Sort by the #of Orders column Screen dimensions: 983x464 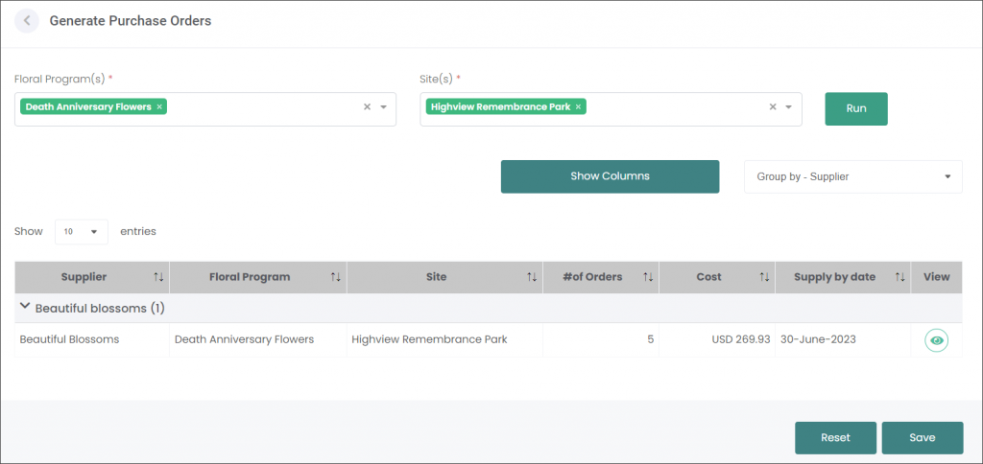tap(648, 277)
